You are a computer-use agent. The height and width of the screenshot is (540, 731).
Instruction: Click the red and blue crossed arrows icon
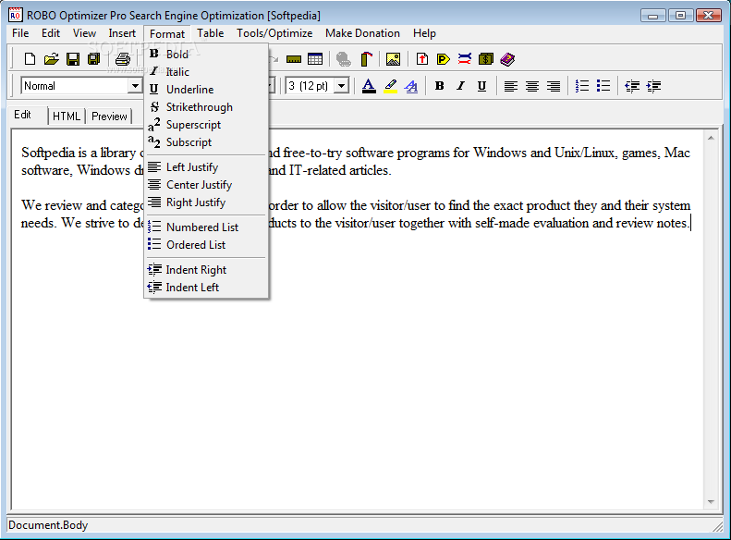pos(465,59)
